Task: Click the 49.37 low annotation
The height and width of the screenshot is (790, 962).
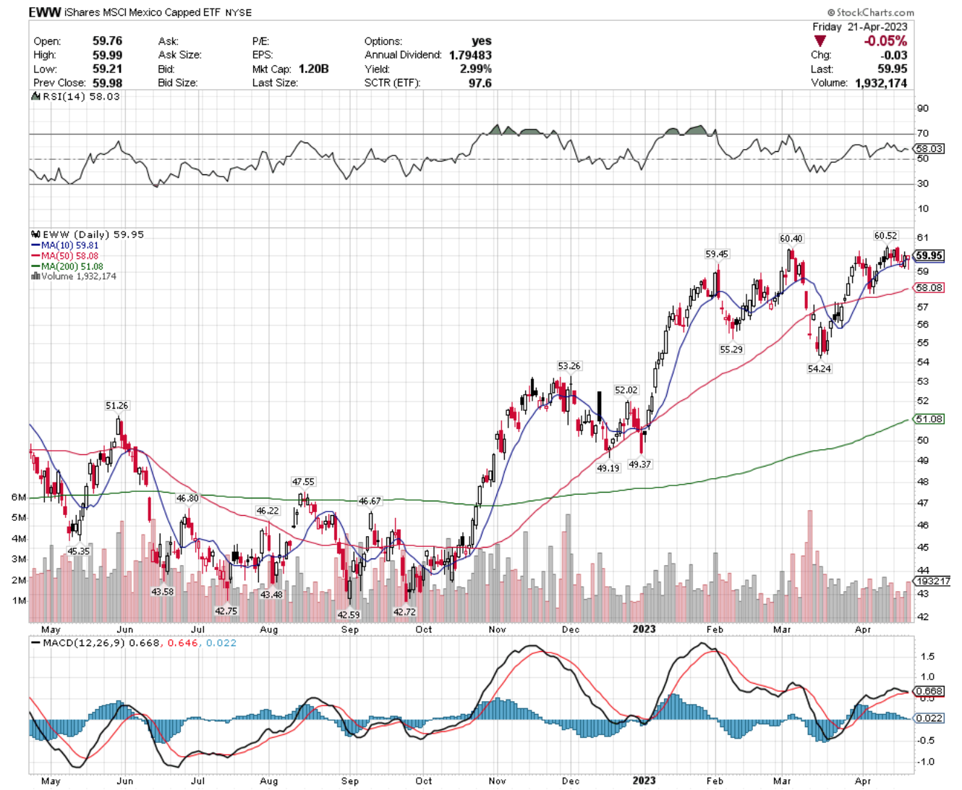Action: click(x=640, y=464)
